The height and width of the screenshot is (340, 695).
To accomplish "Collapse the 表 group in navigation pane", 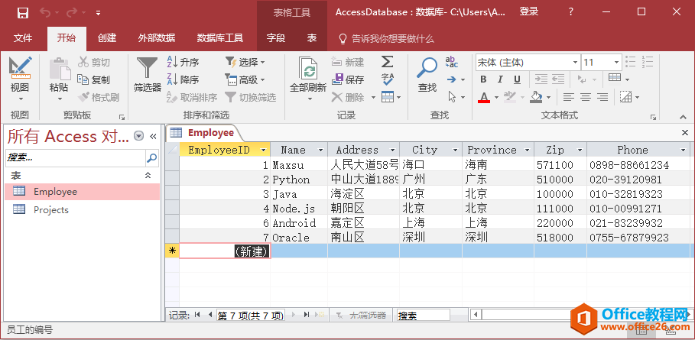I will (x=148, y=175).
